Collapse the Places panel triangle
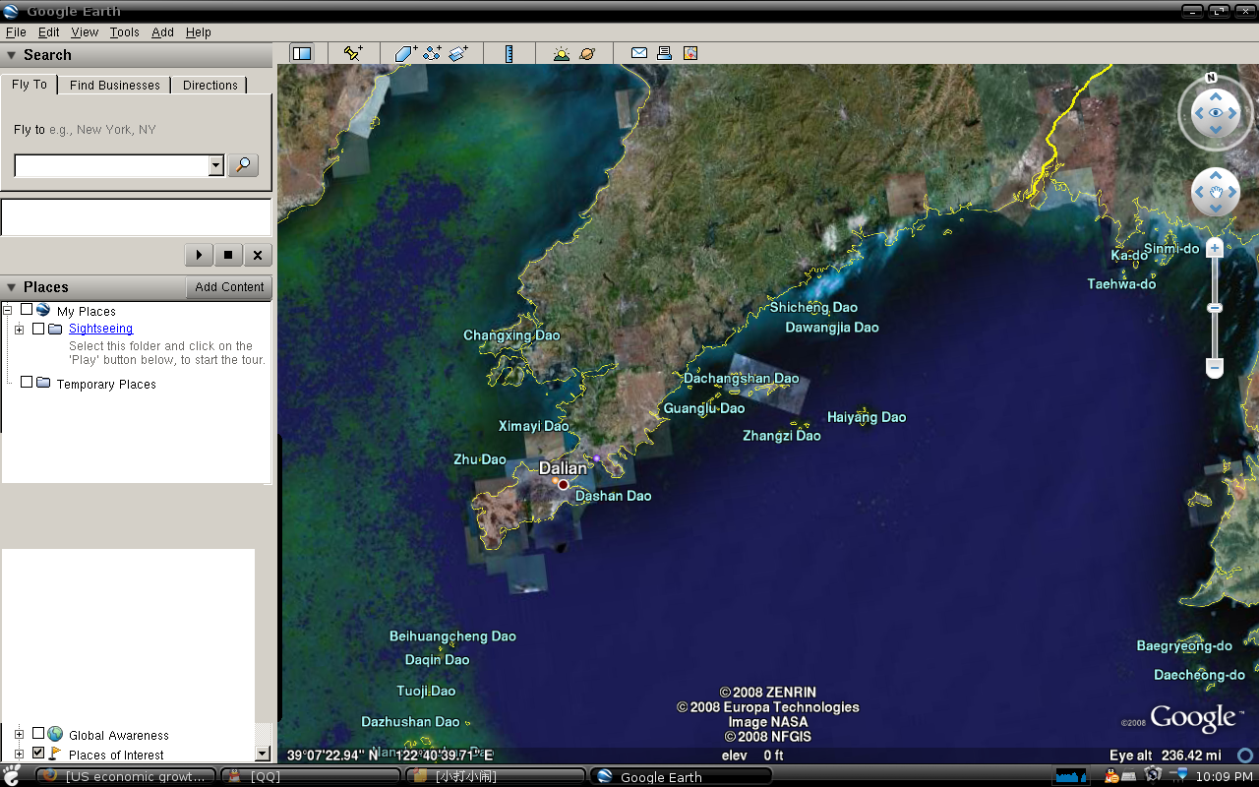Screen dimensions: 1259x787 point(12,287)
